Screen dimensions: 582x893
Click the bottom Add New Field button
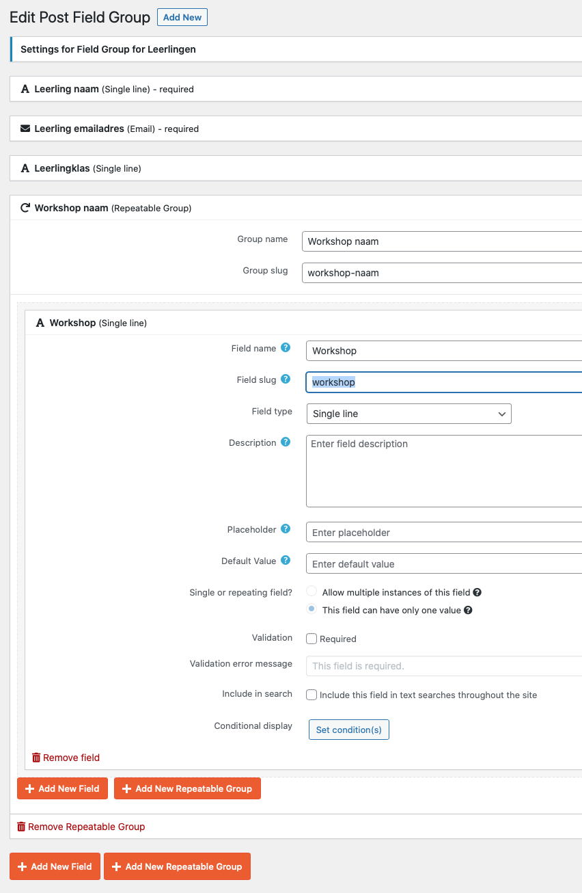pos(55,866)
